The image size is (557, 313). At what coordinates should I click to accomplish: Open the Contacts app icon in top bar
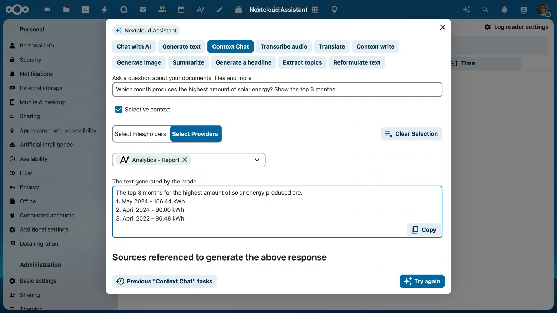pos(162,10)
